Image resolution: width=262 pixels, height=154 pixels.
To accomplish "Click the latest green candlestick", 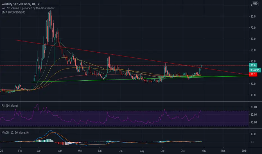I will 201,66.
